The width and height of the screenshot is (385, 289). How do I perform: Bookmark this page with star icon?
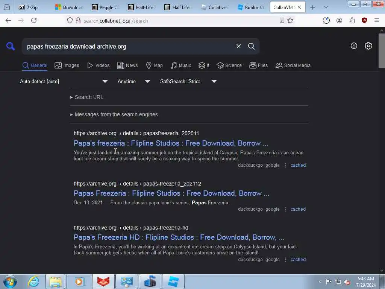point(290,20)
